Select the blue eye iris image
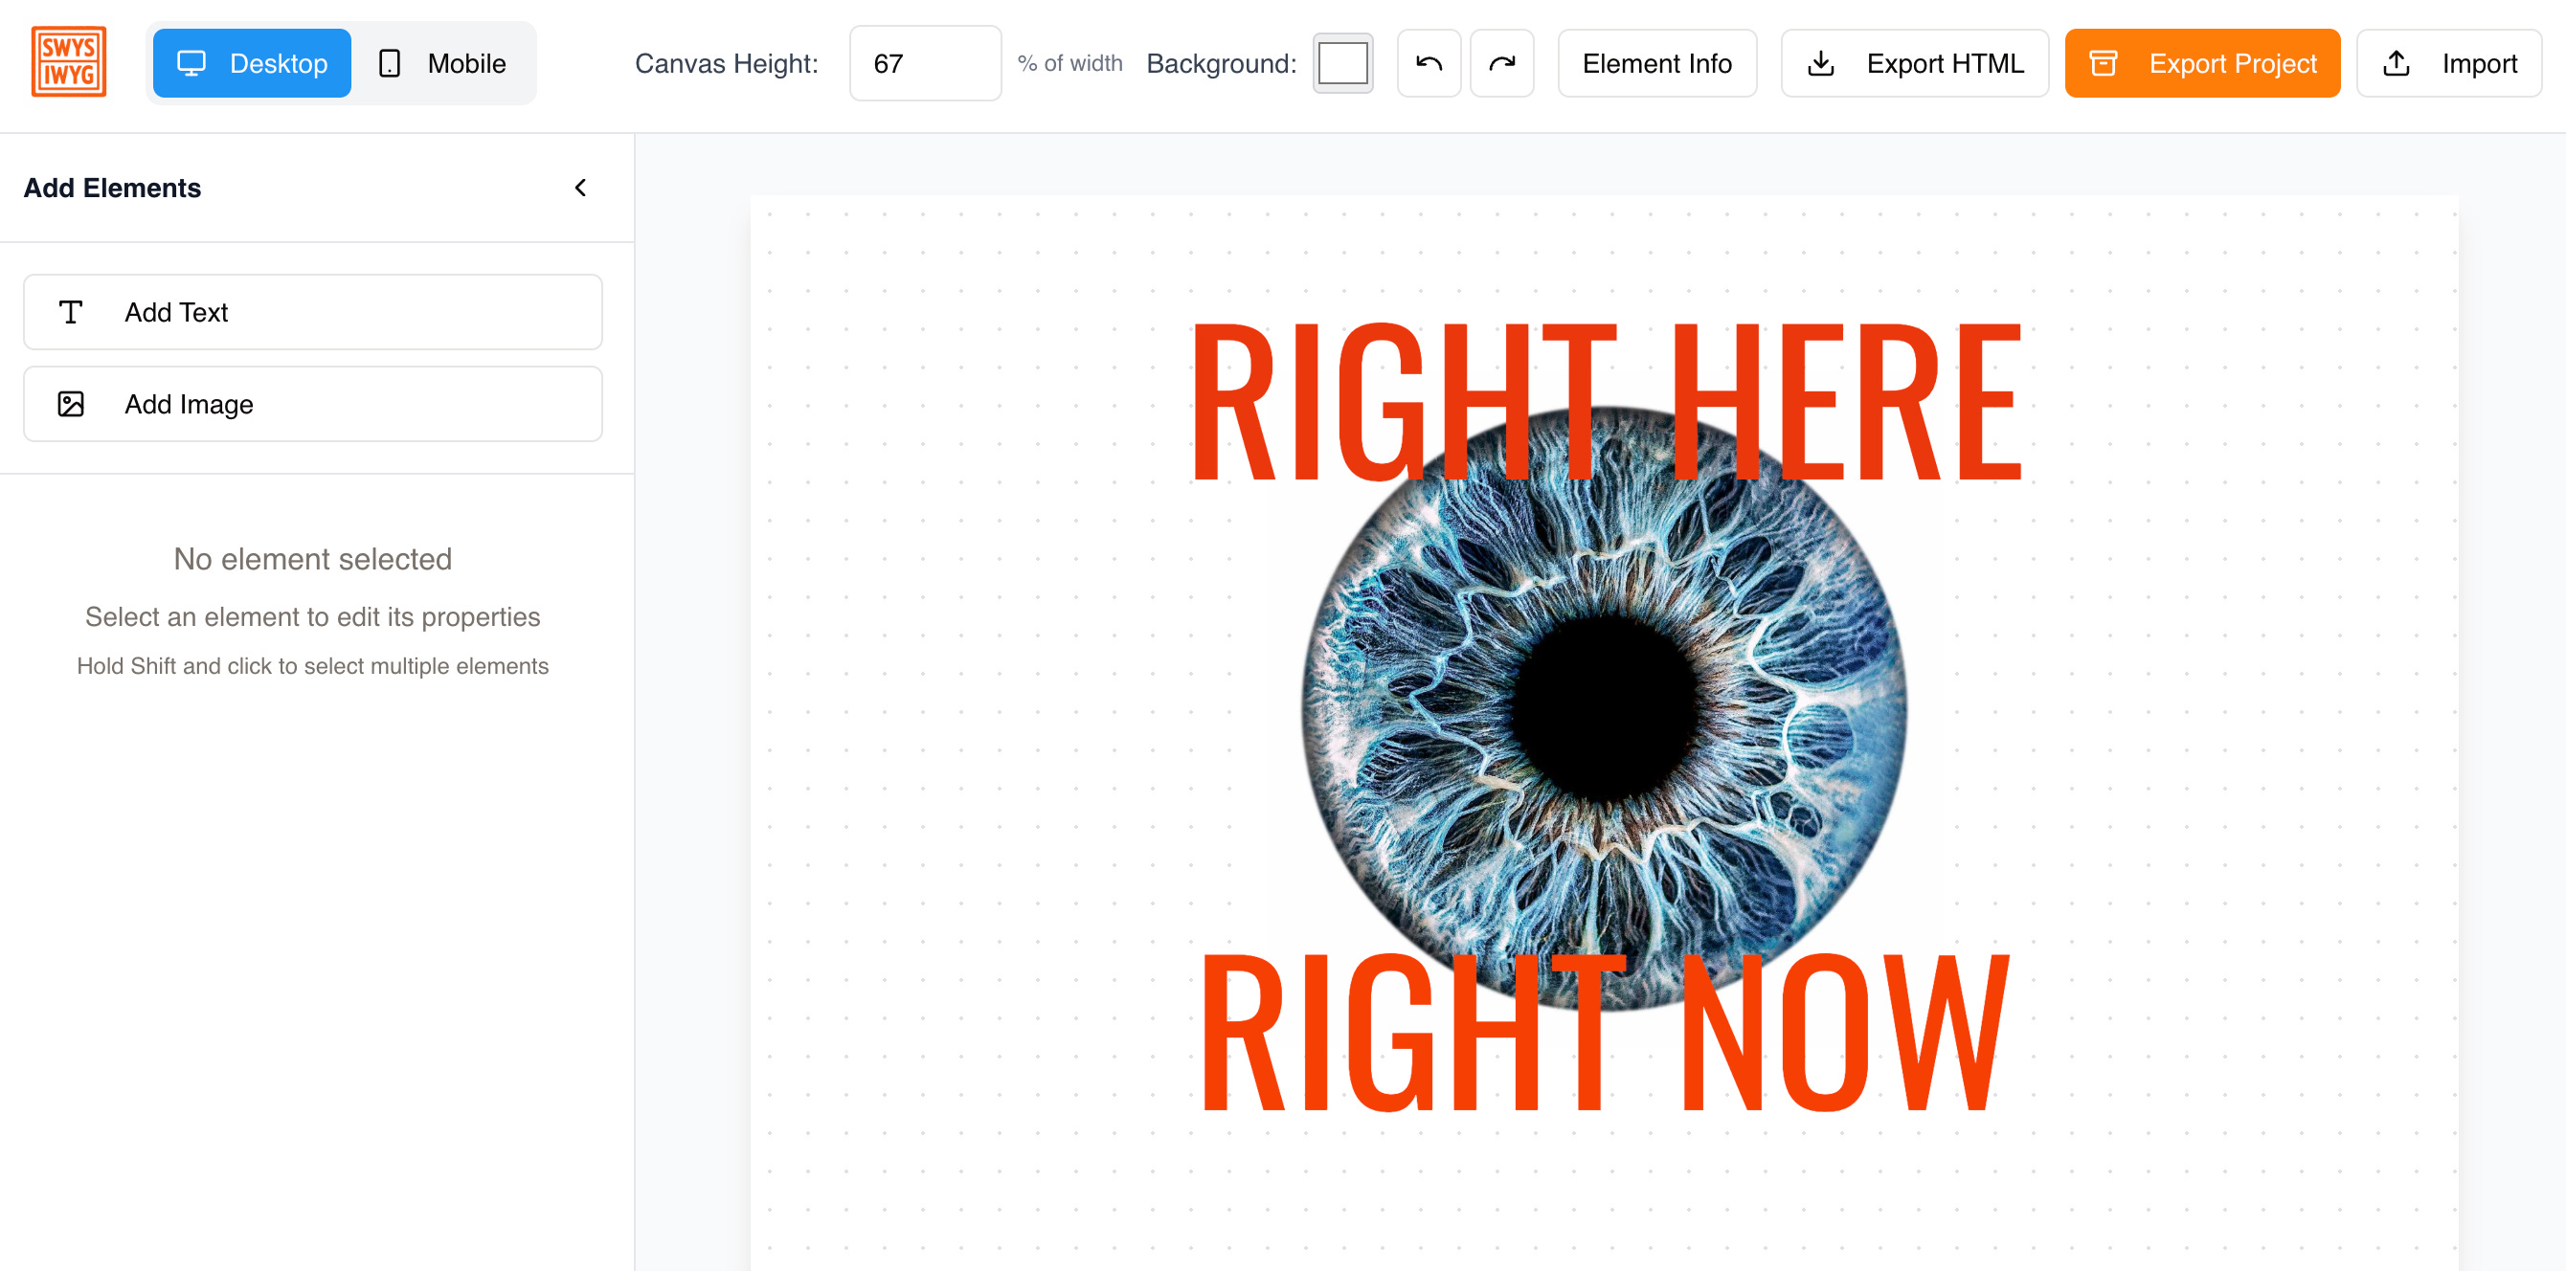The height and width of the screenshot is (1271, 2566). [1604, 707]
